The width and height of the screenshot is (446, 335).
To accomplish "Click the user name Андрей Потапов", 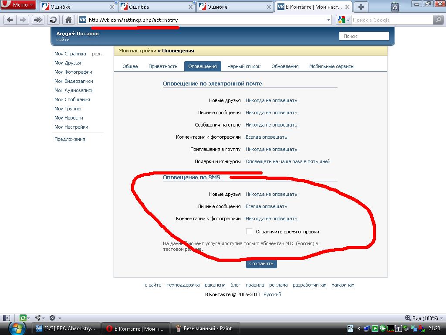I will point(78,33).
